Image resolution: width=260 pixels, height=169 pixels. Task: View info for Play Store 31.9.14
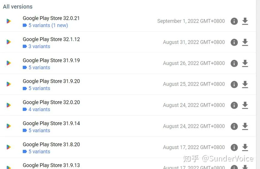tap(234, 126)
